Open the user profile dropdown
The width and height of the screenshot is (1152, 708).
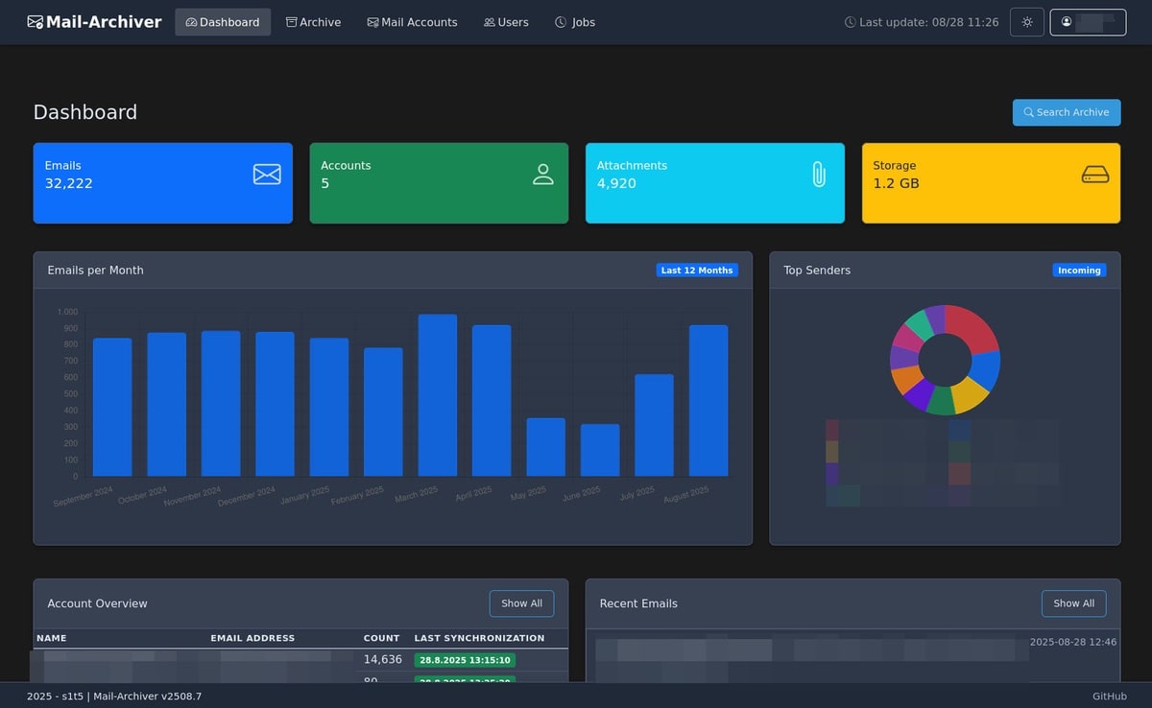1088,22
